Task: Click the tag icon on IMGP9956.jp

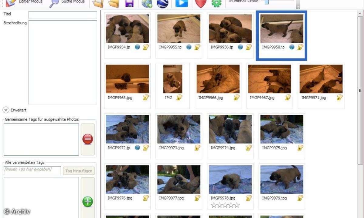Action: 249,47
